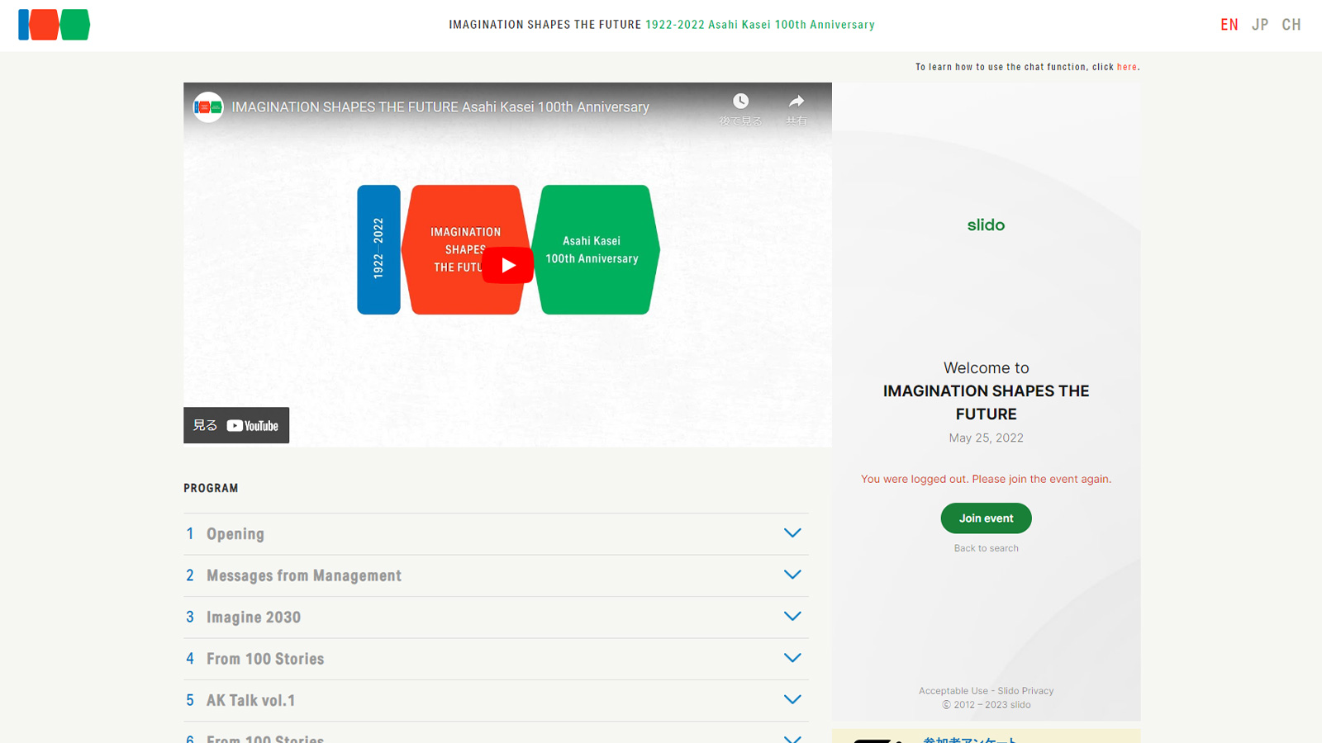Expand the AK Talk vol.1 chevron

coord(792,699)
